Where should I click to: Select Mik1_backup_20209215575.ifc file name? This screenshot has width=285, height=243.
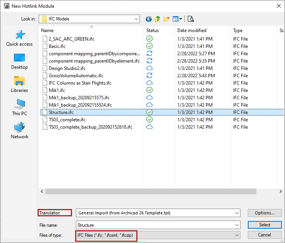79,98
